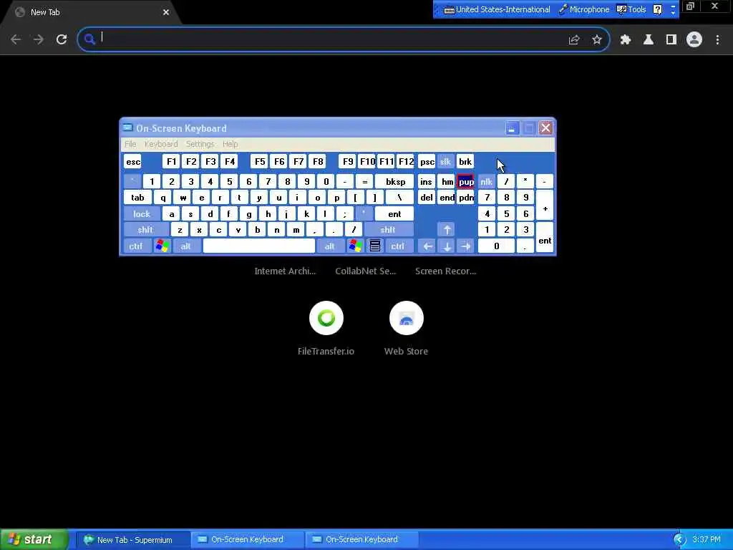Open the browser three-dot menu
Image resolution: width=733 pixels, height=550 pixels.
(x=717, y=40)
